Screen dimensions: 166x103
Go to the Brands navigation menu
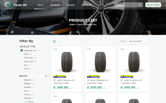pos(71,5)
